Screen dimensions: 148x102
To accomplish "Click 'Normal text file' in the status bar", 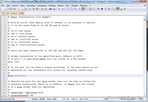I will [x=8, y=99].
